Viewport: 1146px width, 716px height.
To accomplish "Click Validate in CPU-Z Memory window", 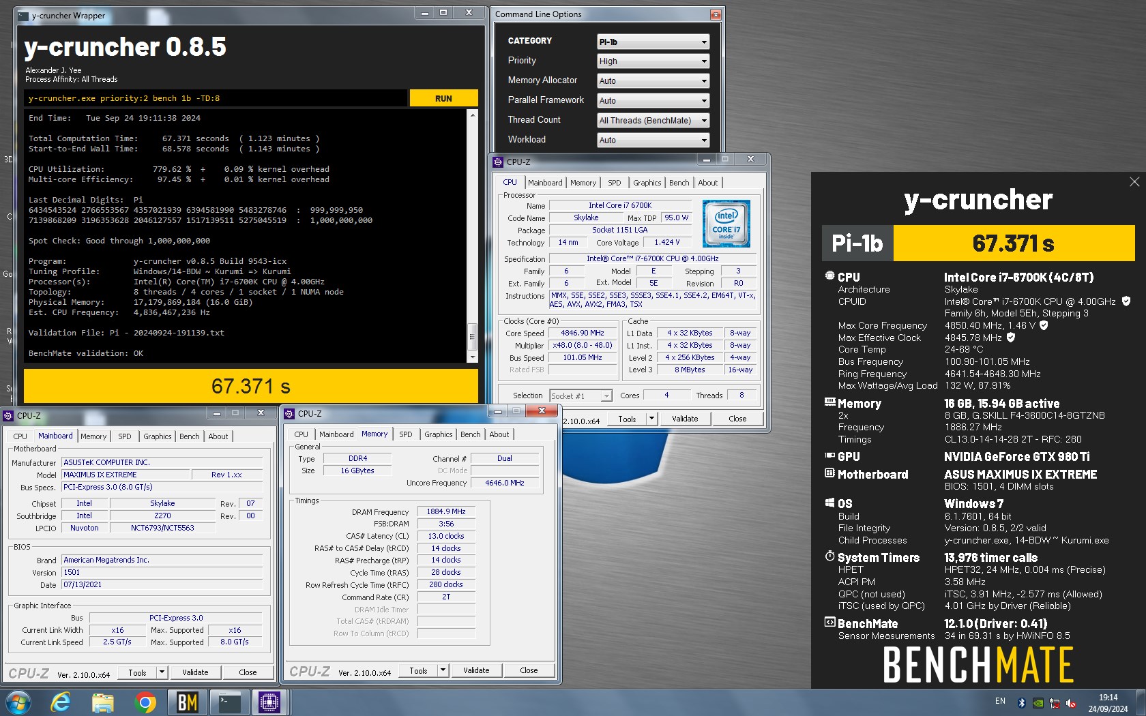I will point(476,670).
